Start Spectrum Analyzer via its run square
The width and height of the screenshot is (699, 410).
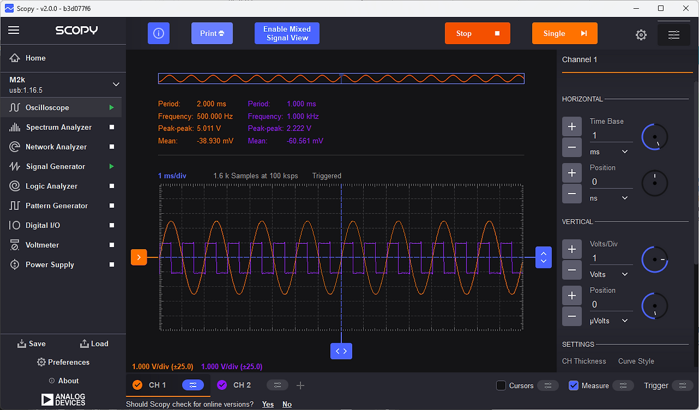[x=112, y=127]
